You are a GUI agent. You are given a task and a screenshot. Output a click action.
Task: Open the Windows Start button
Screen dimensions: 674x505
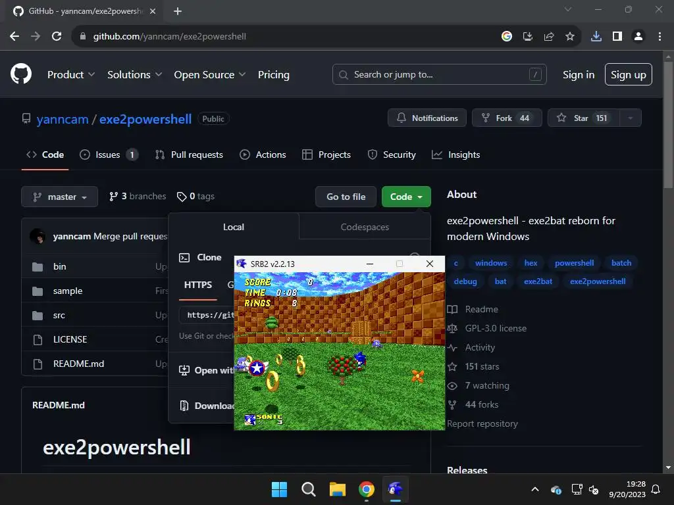coord(279,489)
